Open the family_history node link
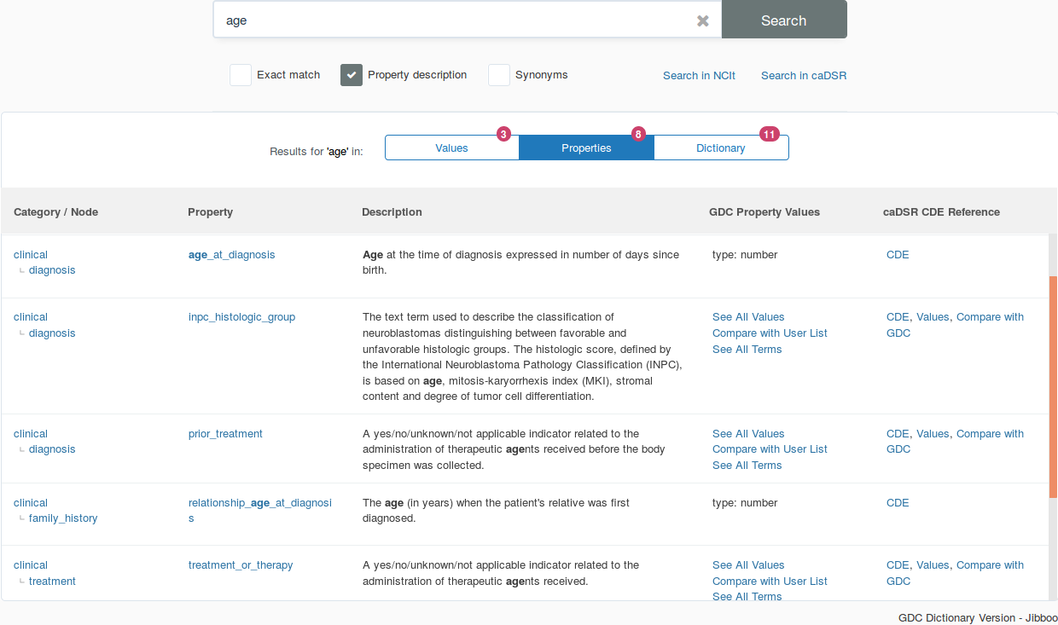 (63, 518)
